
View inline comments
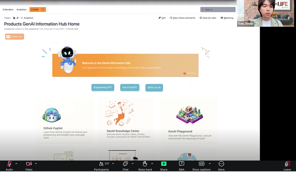point(183,18)
